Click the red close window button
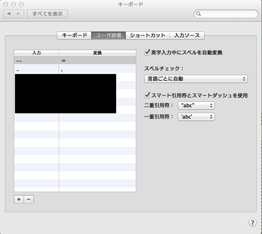The image size is (262, 234). coord(6,4)
